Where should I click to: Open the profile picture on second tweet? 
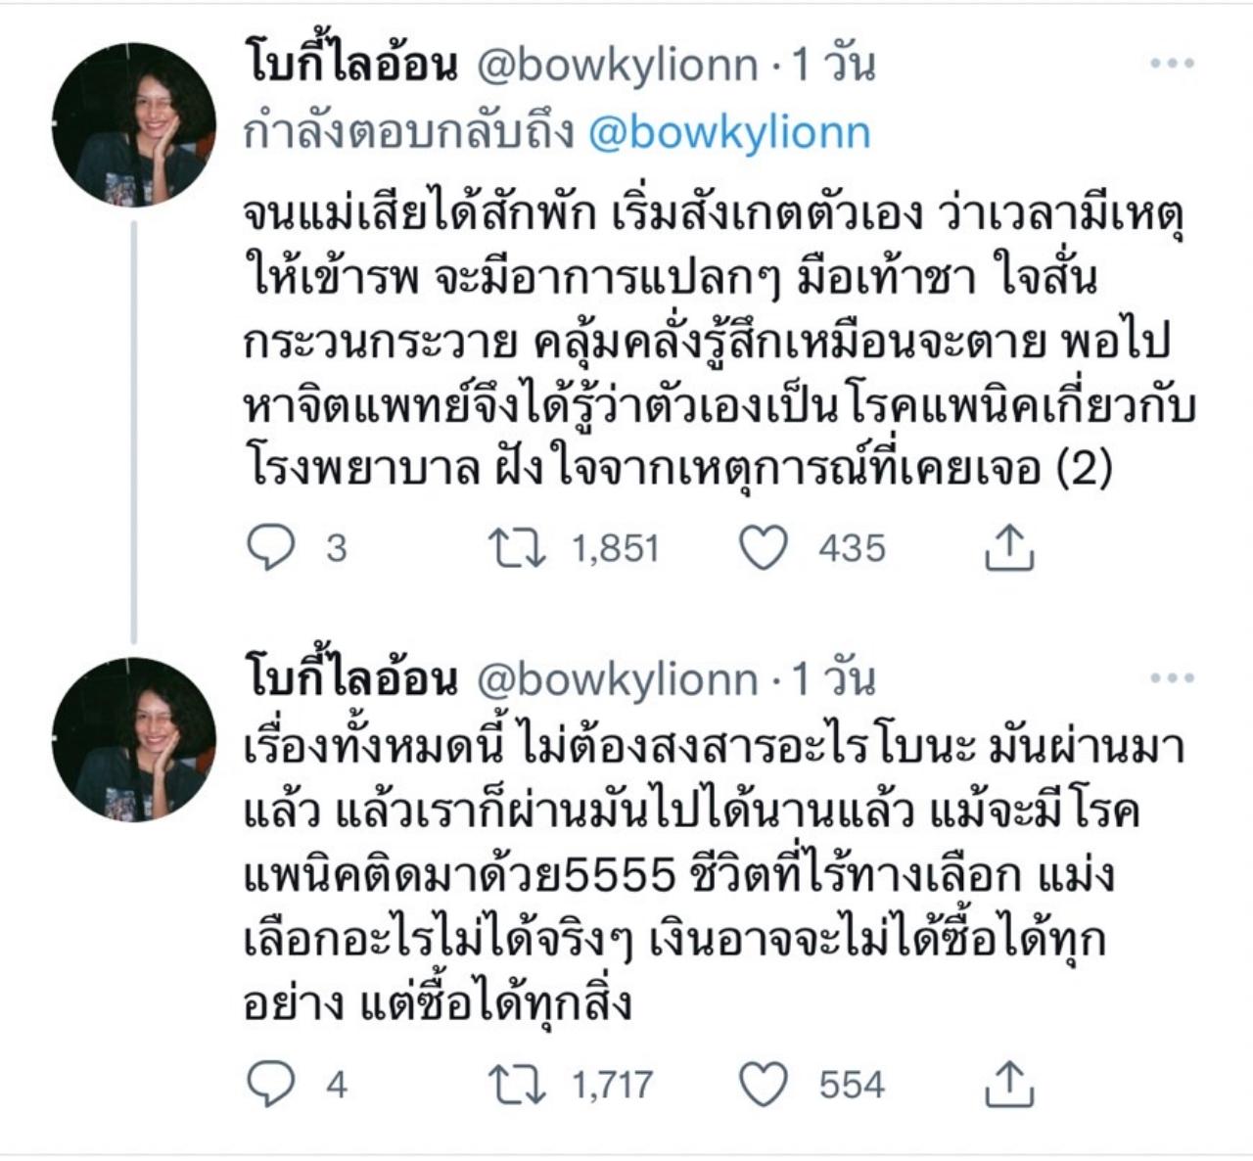[133, 740]
